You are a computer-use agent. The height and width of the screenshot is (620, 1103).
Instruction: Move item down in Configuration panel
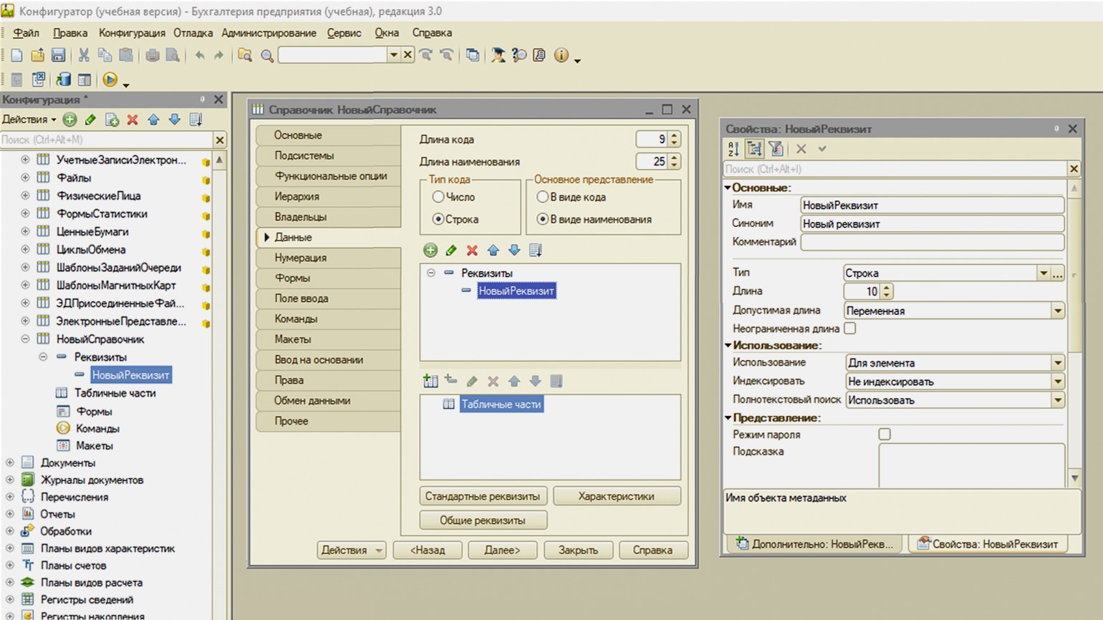click(174, 120)
